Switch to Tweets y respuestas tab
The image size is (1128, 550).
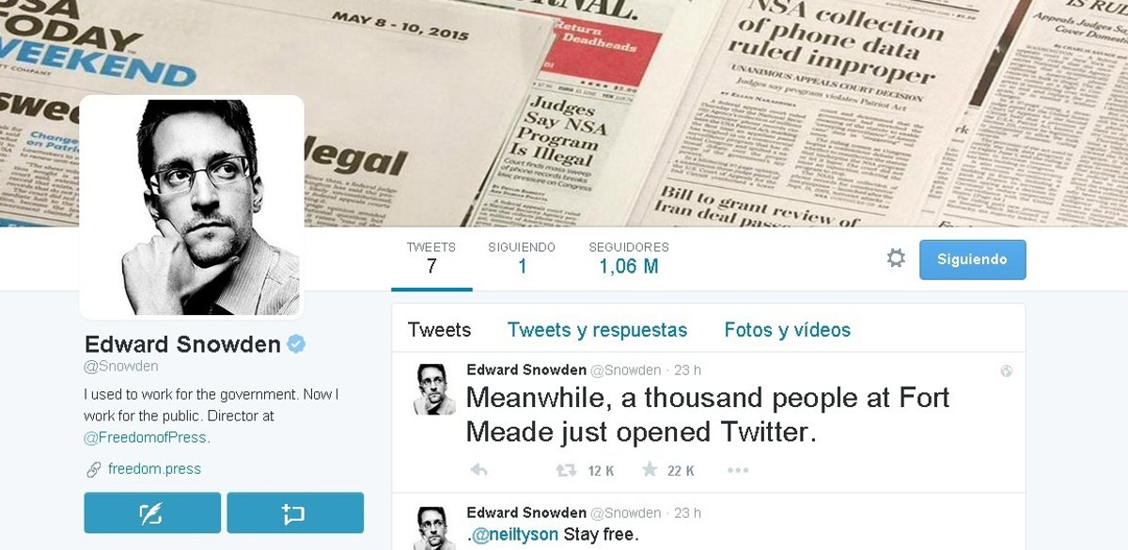pyautogui.click(x=597, y=330)
